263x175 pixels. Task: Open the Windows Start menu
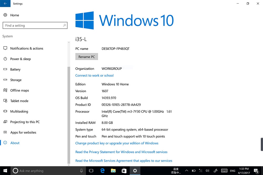pyautogui.click(x=5, y=171)
